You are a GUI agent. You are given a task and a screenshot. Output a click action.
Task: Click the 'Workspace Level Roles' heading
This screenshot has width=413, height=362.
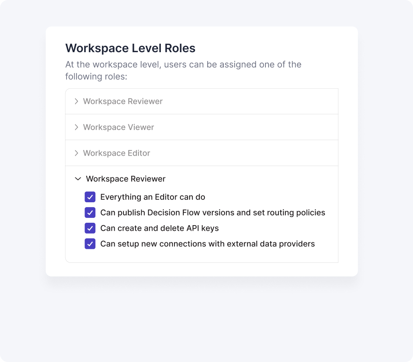click(x=130, y=49)
